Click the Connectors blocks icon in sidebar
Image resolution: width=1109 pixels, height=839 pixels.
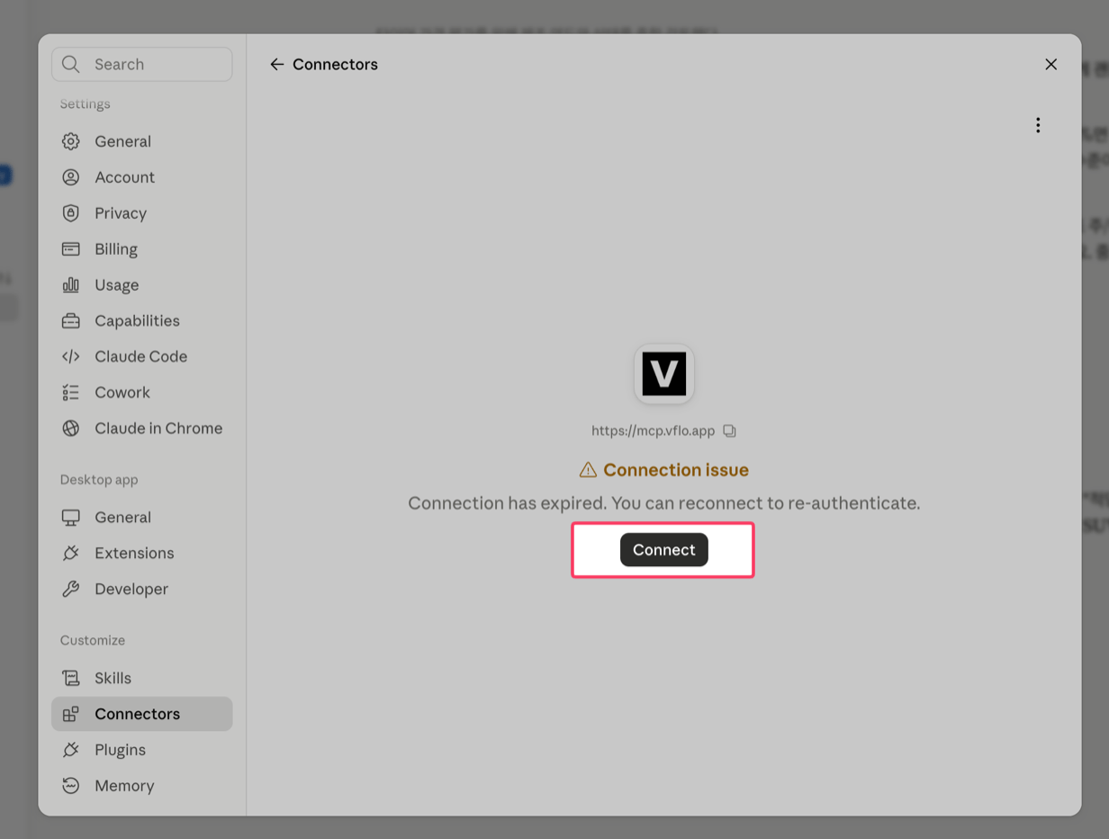point(71,714)
